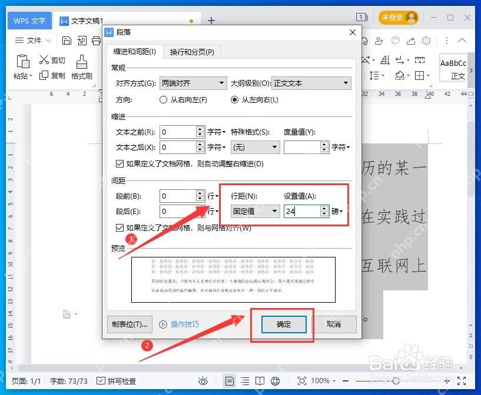Image resolution: width=481 pixels, height=395 pixels.
Task: Click the Cut (剪切) scissors icon
Action: pyautogui.click(x=44, y=60)
